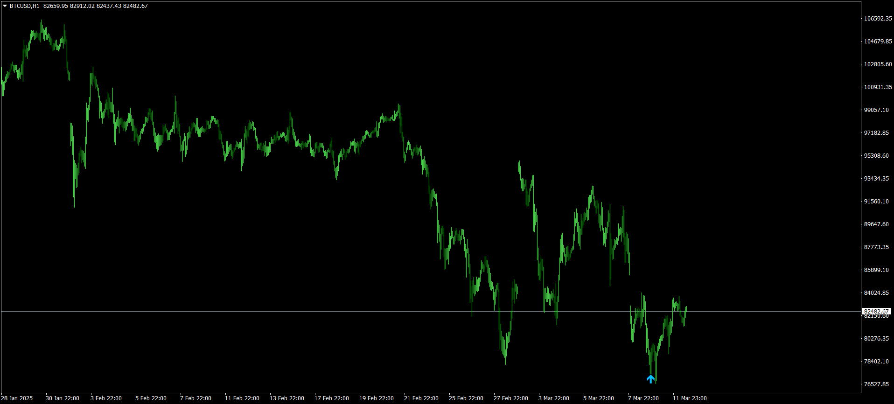
Task: Click the 95308.60 price scale value
Action: pyautogui.click(x=877, y=156)
